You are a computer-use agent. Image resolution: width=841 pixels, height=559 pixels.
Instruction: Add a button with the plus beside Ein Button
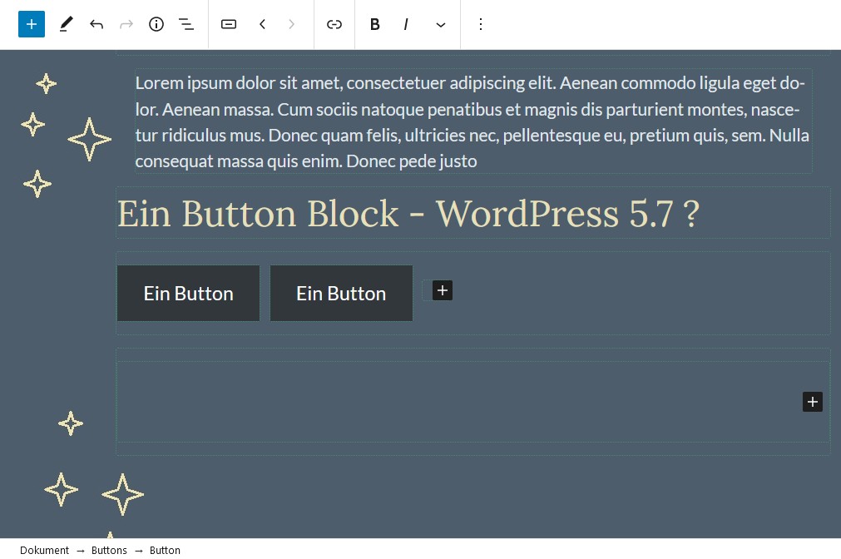(x=443, y=291)
